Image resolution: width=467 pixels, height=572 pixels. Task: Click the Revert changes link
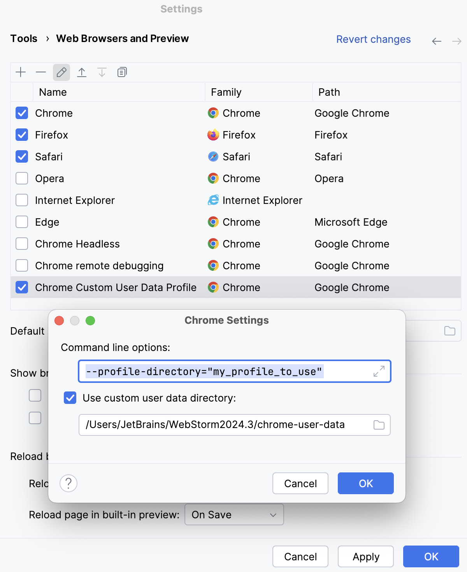(373, 39)
